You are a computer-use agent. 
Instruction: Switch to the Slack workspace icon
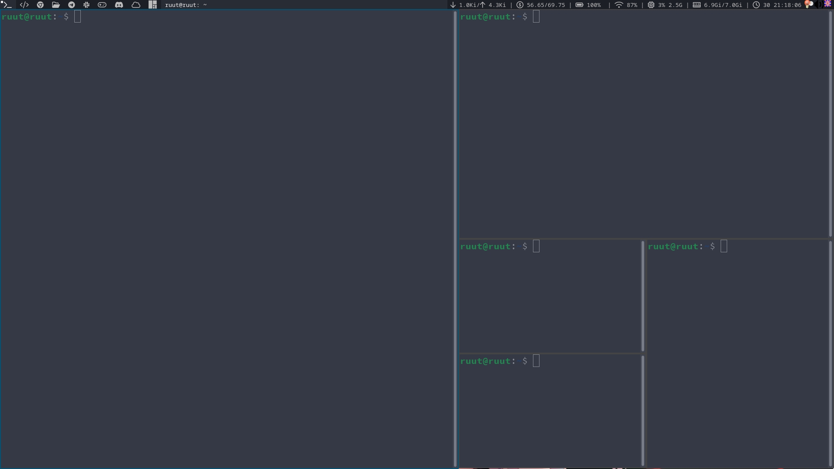point(86,5)
